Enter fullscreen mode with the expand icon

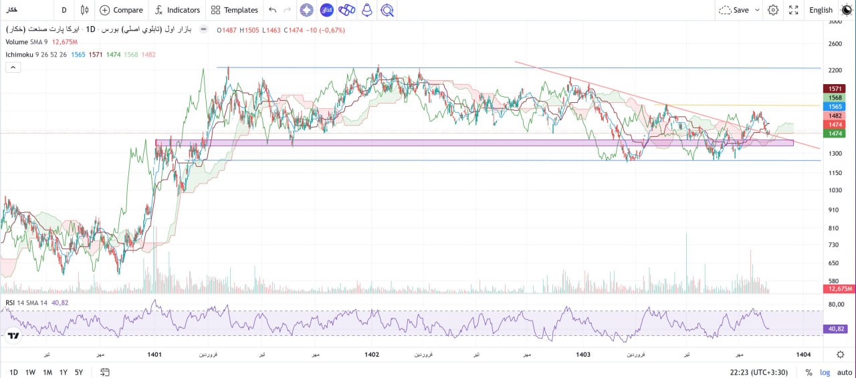794,10
